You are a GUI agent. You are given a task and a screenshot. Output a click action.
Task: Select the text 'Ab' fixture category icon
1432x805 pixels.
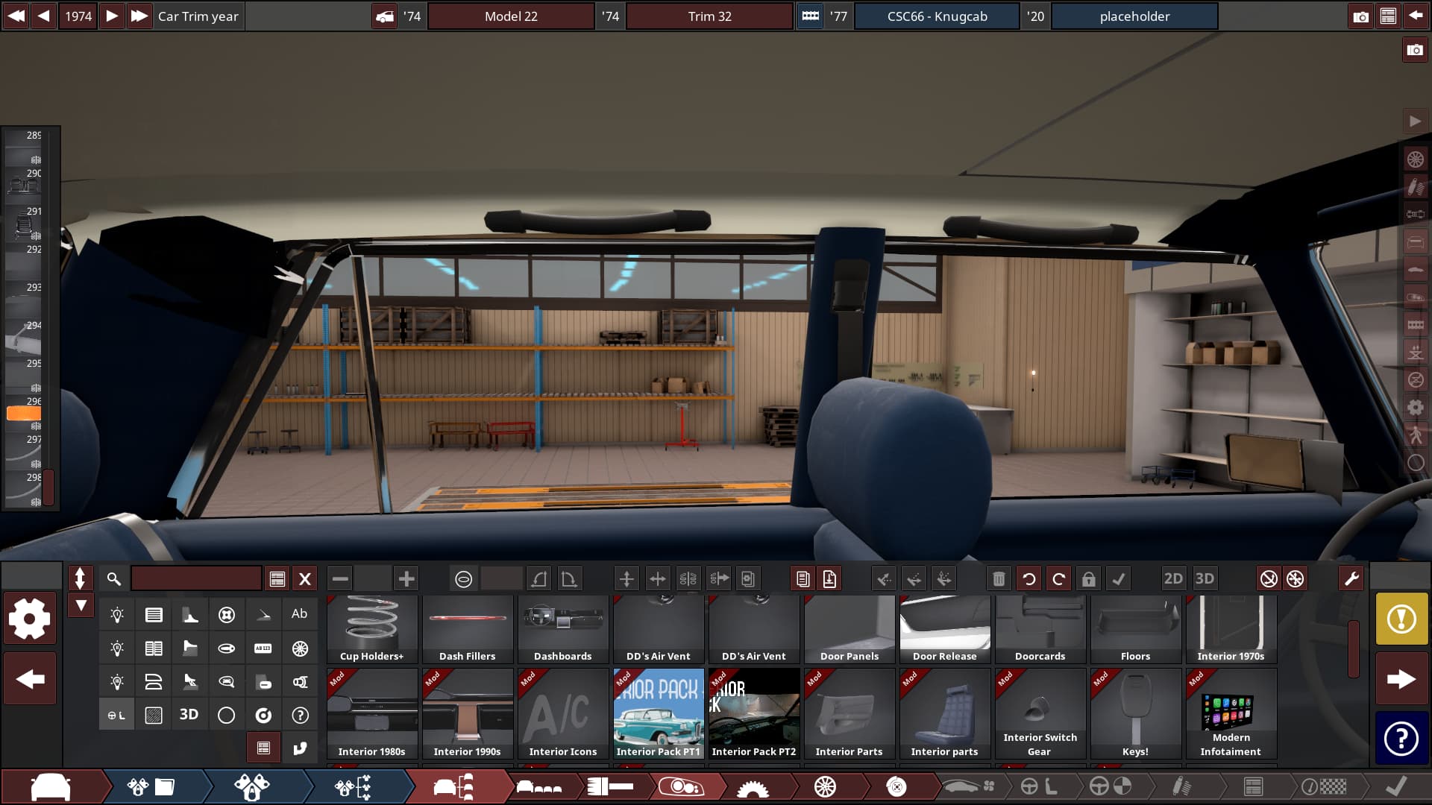(299, 614)
